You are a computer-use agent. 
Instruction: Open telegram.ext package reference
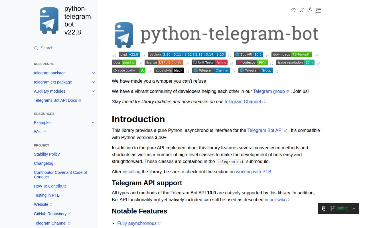53,82
